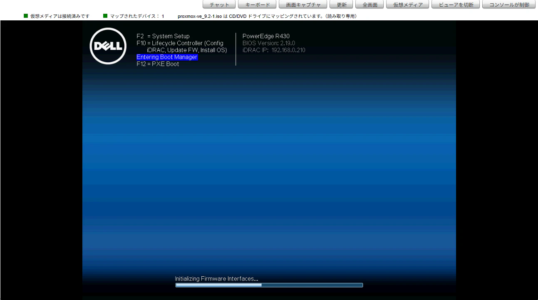Click 'F12 = PXE Boot' text

[x=158, y=64]
